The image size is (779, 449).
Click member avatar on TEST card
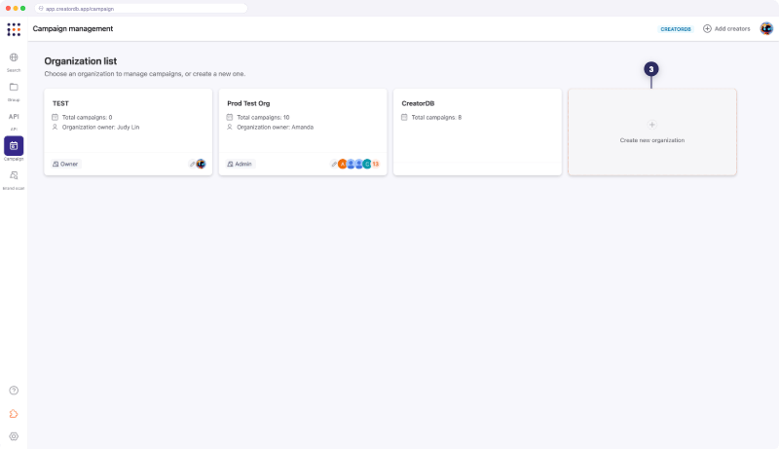click(x=201, y=164)
